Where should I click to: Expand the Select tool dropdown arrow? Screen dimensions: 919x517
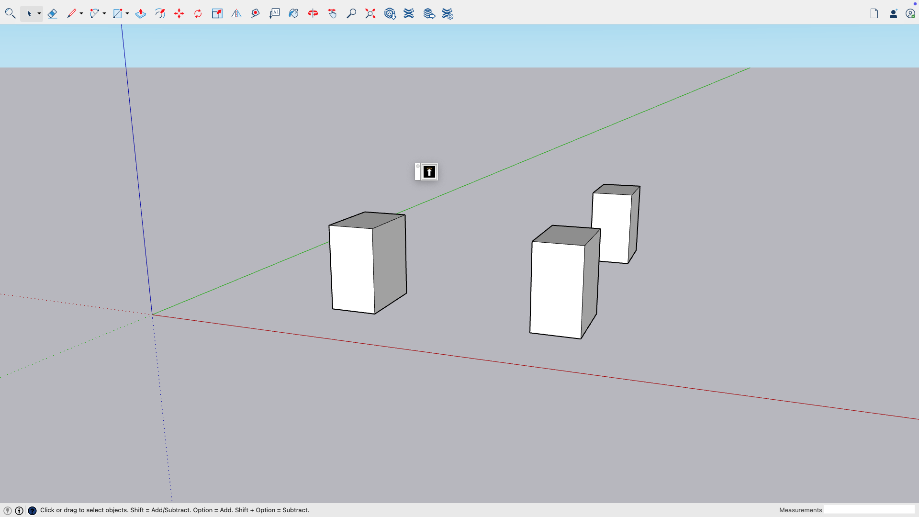(39, 13)
